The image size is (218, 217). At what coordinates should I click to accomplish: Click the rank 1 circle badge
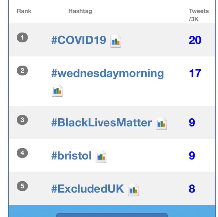pos(22,37)
